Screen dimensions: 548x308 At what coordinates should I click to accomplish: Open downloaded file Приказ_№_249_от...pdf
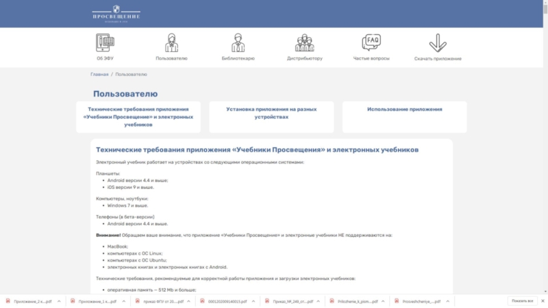pyautogui.click(x=293, y=301)
